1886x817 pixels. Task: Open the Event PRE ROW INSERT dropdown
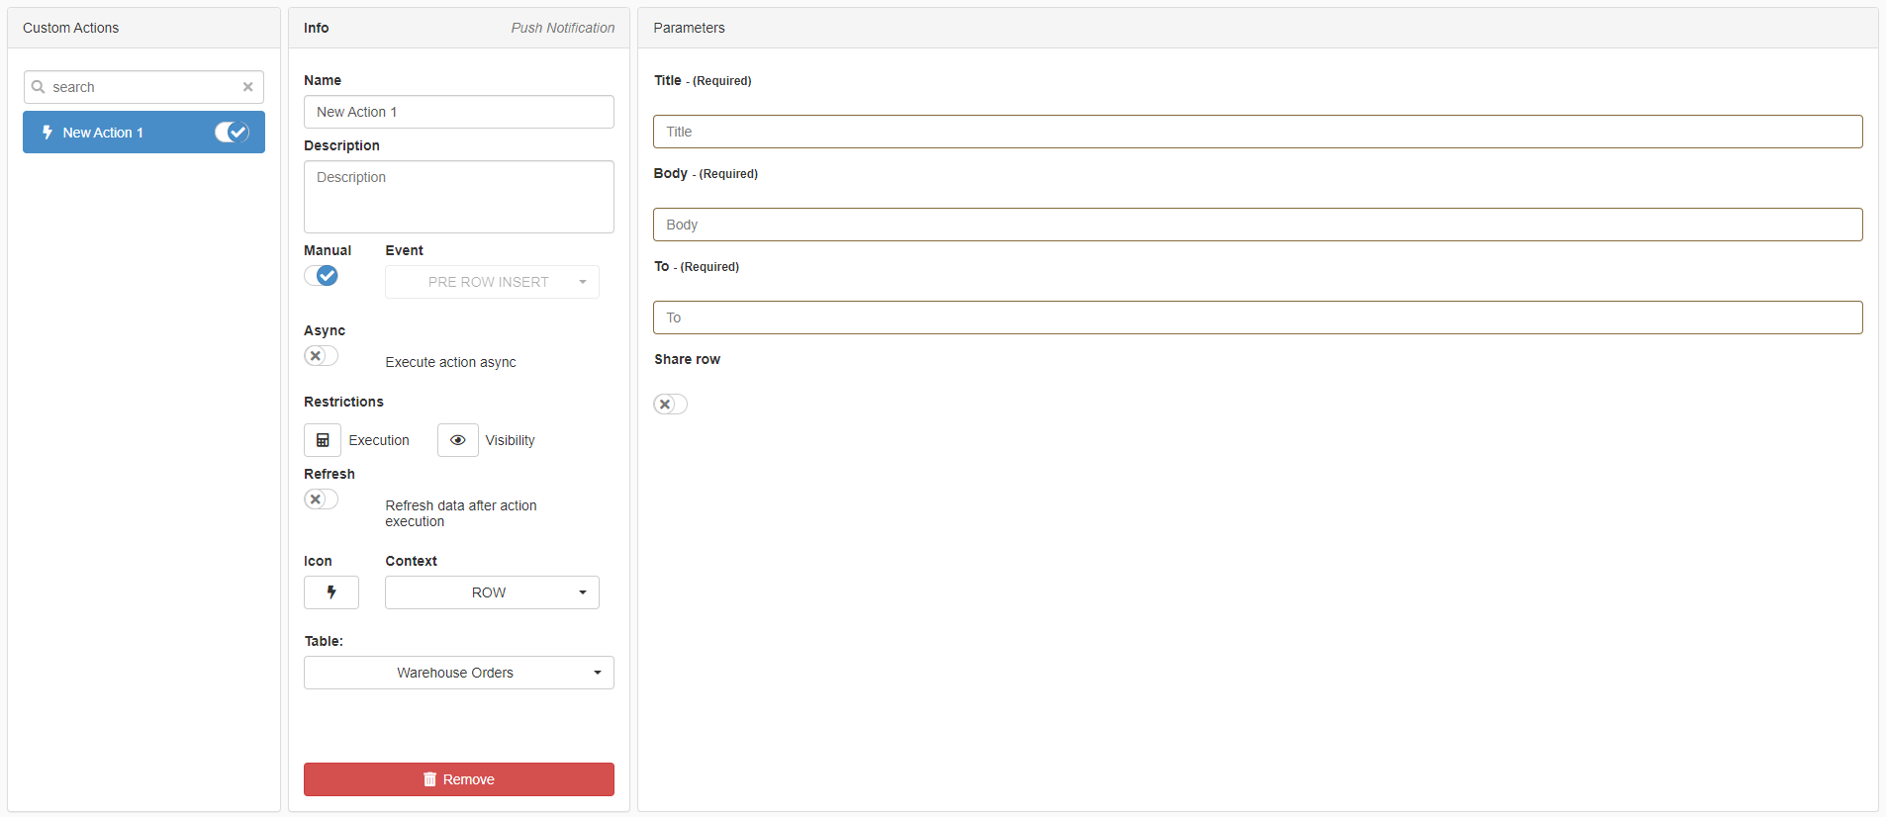[x=492, y=282]
